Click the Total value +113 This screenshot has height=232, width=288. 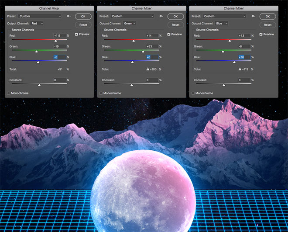coord(245,69)
